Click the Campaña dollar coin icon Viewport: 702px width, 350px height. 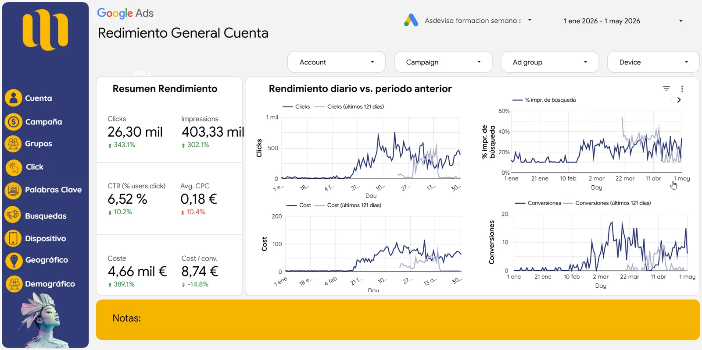(x=14, y=122)
